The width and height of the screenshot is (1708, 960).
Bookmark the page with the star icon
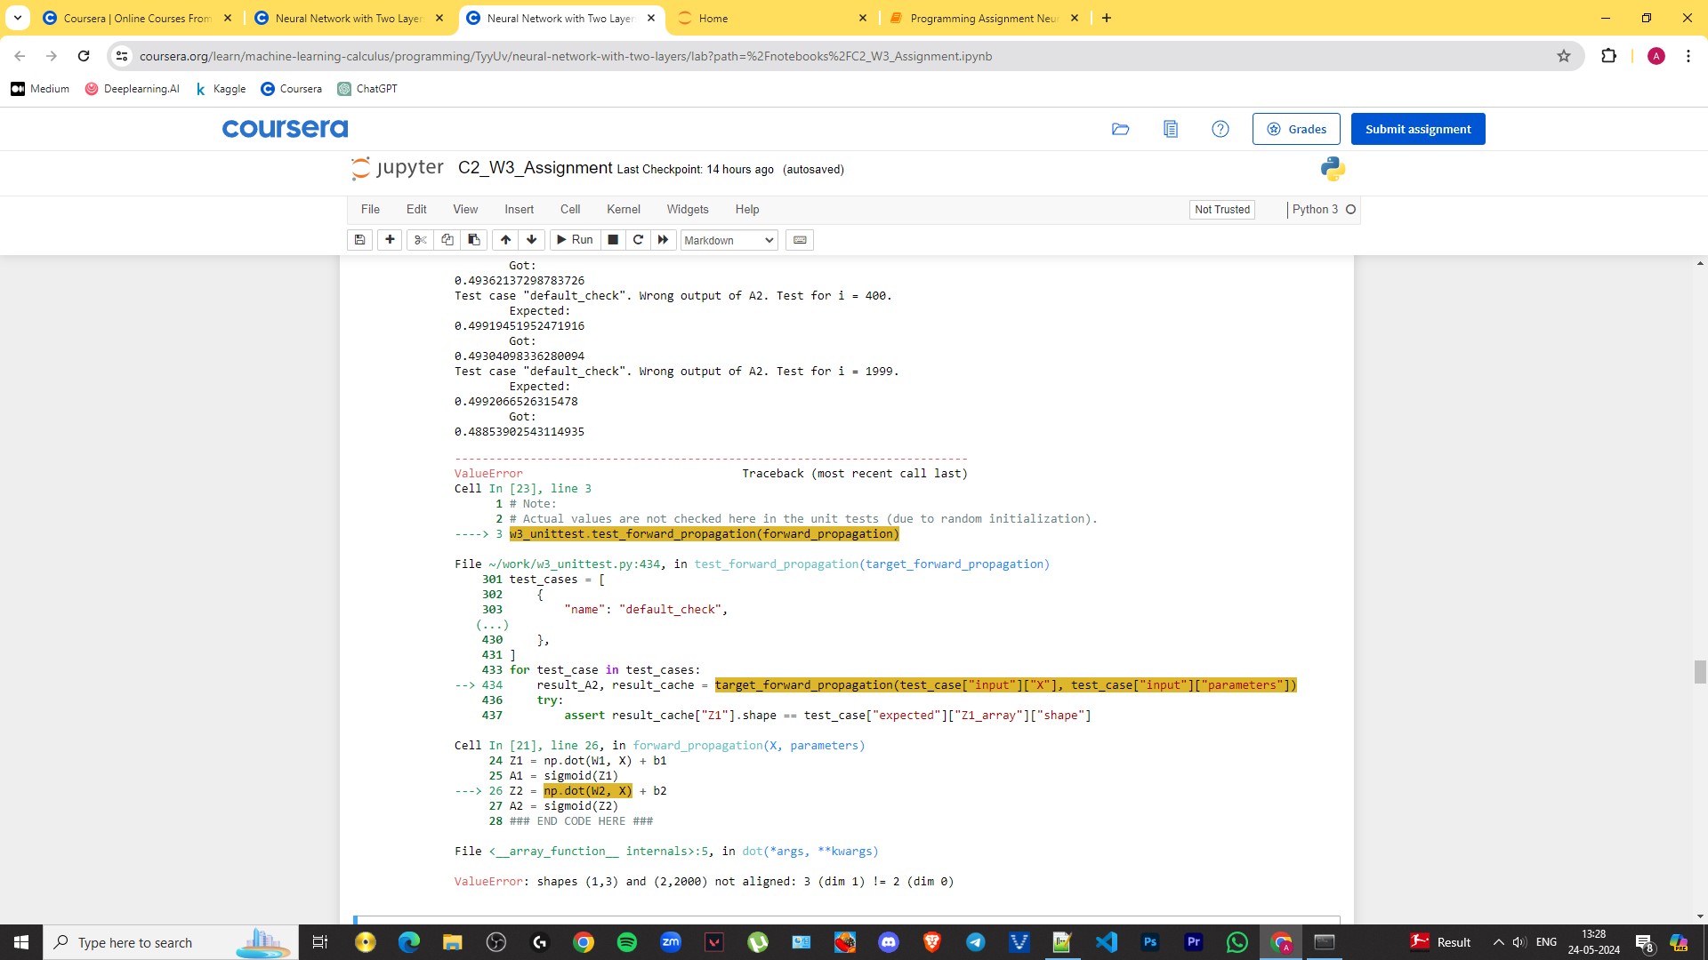[x=1564, y=55]
